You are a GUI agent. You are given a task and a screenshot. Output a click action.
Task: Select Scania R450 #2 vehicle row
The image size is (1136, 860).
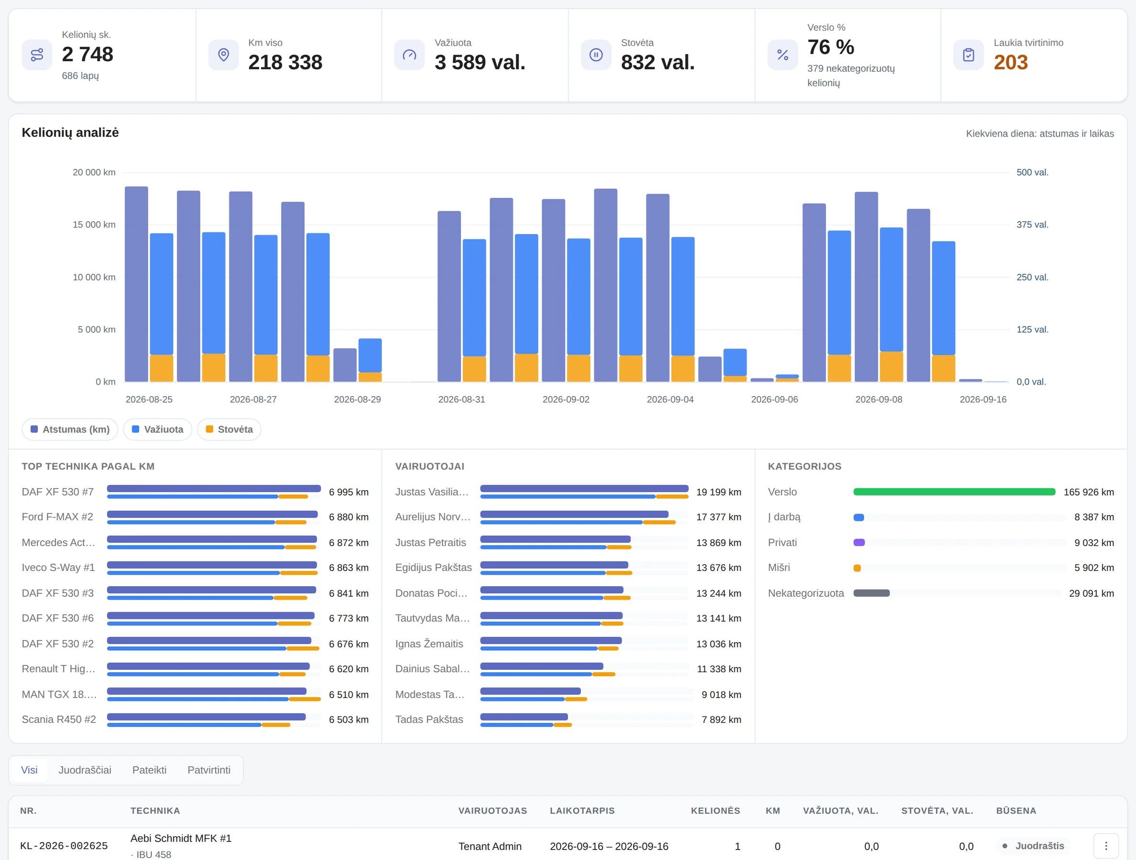[x=195, y=720]
